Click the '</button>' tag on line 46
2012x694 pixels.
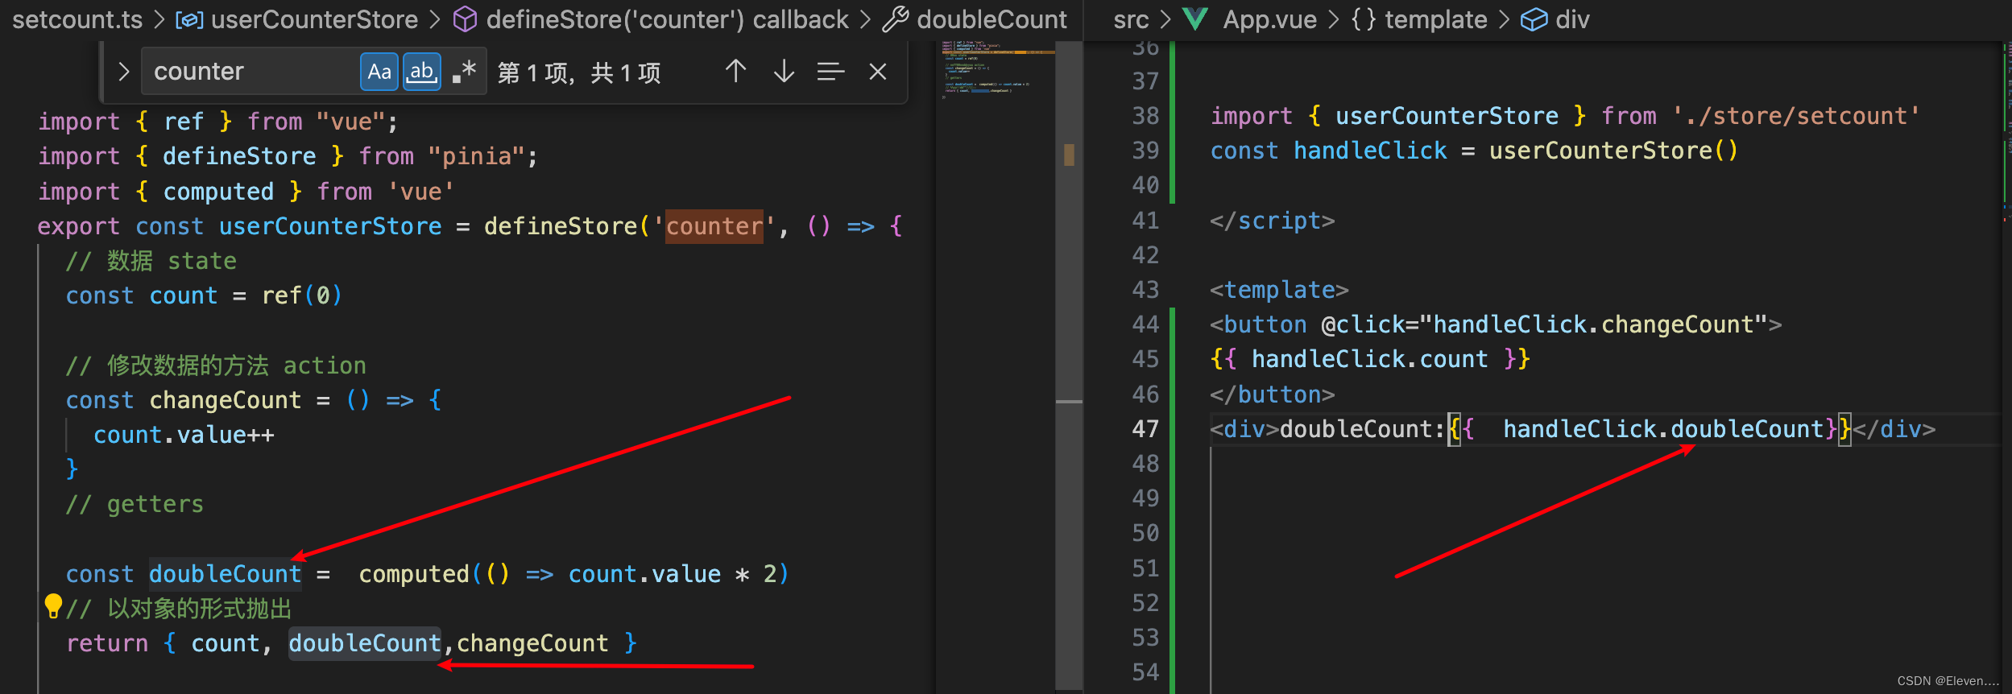click(x=1272, y=395)
